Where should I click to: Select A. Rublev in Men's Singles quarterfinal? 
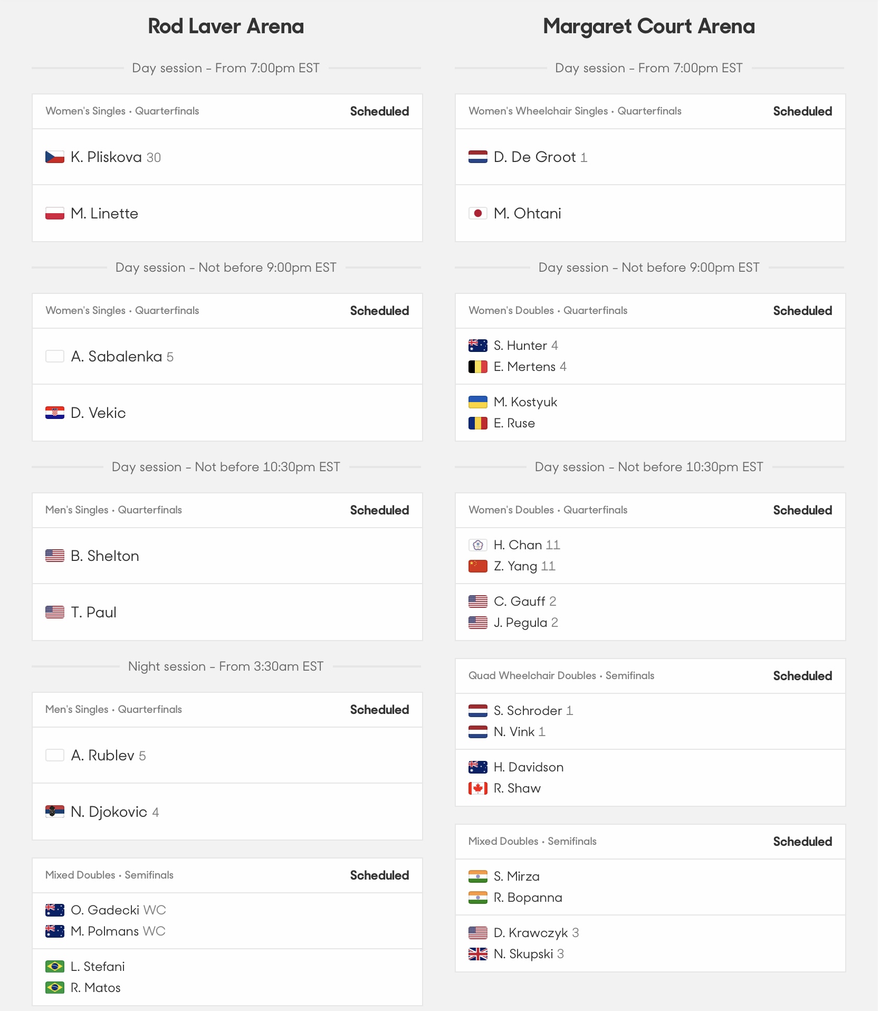click(x=103, y=756)
